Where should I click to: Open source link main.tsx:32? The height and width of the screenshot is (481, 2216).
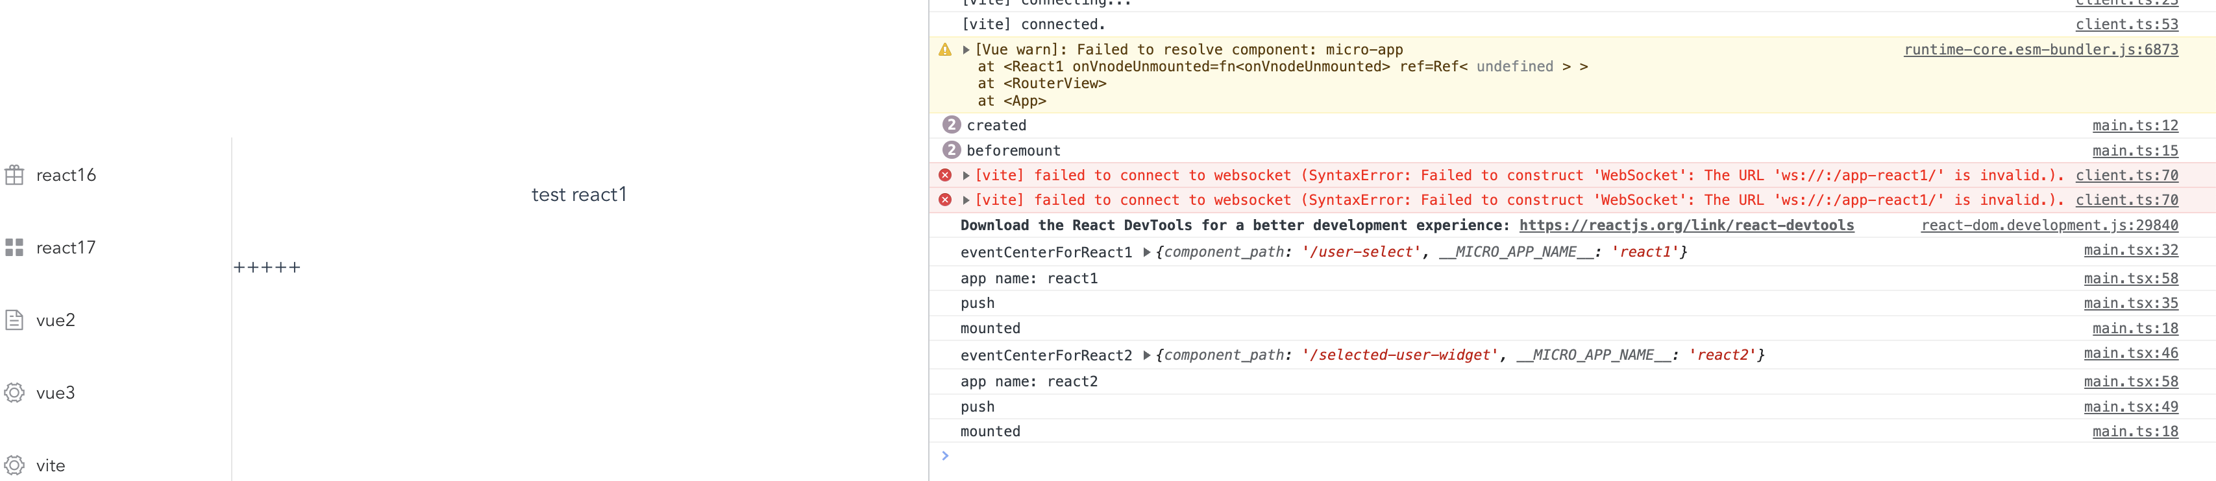click(2131, 250)
